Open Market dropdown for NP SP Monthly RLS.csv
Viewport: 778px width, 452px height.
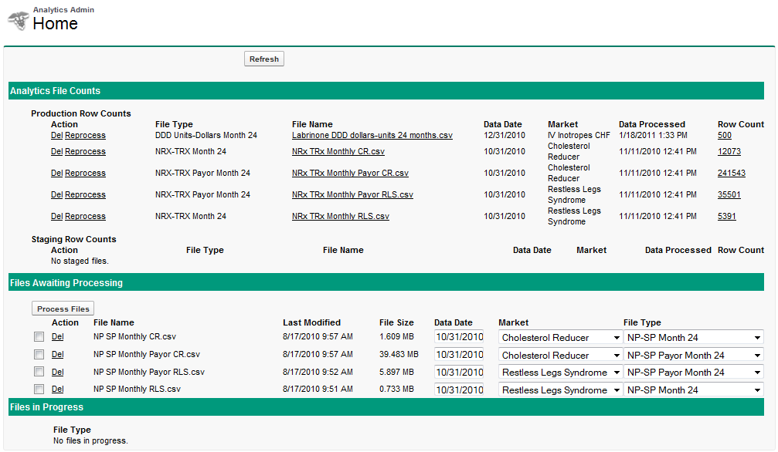click(560, 390)
